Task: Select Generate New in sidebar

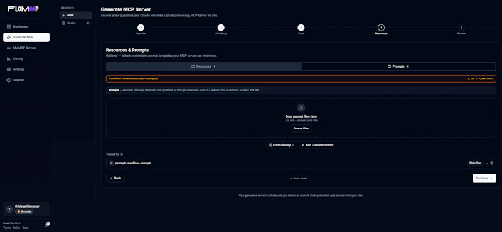Action: [x=26, y=37]
